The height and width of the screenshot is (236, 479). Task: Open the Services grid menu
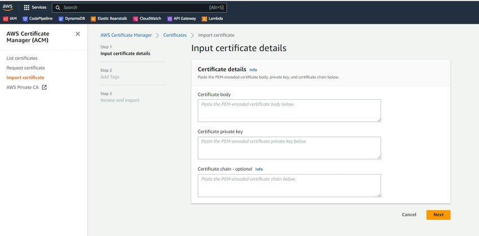click(35, 7)
